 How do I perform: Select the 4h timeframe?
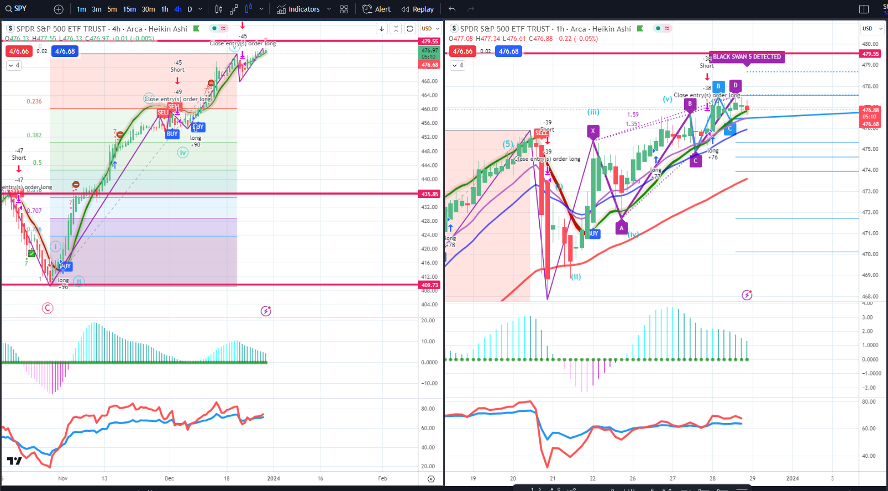178,9
